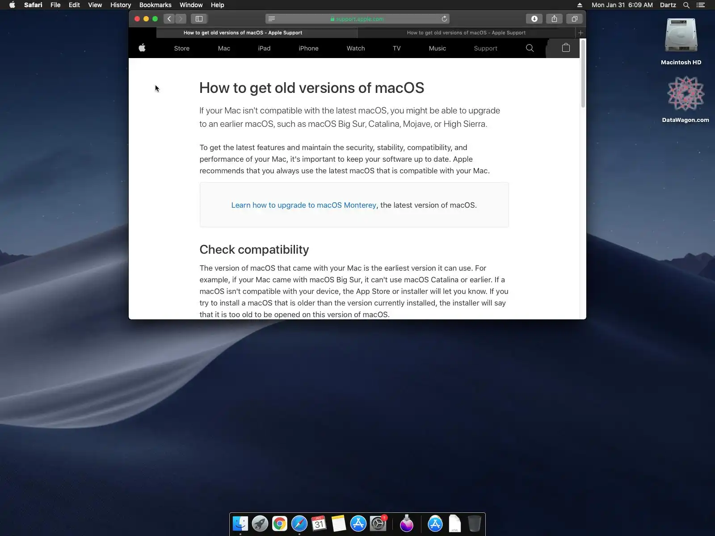Go to Mac in Apple's navigation
This screenshot has width=715, height=536.
click(224, 48)
